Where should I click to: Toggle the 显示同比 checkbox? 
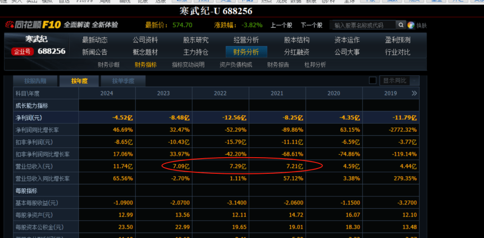pos(372,81)
